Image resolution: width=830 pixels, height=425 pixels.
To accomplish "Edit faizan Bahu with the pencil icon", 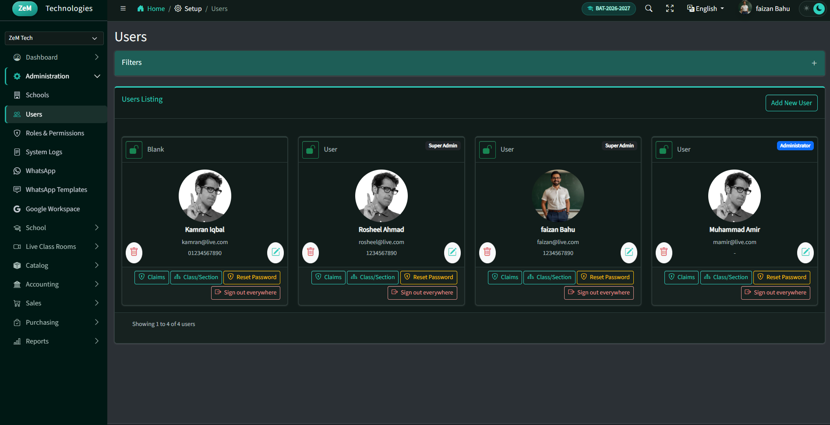I will click(629, 252).
